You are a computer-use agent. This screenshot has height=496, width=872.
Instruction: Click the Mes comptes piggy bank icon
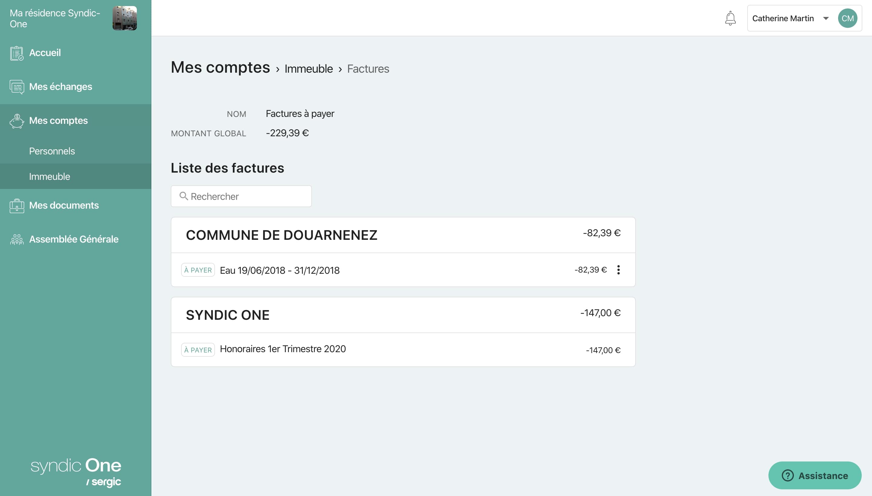pos(17,121)
